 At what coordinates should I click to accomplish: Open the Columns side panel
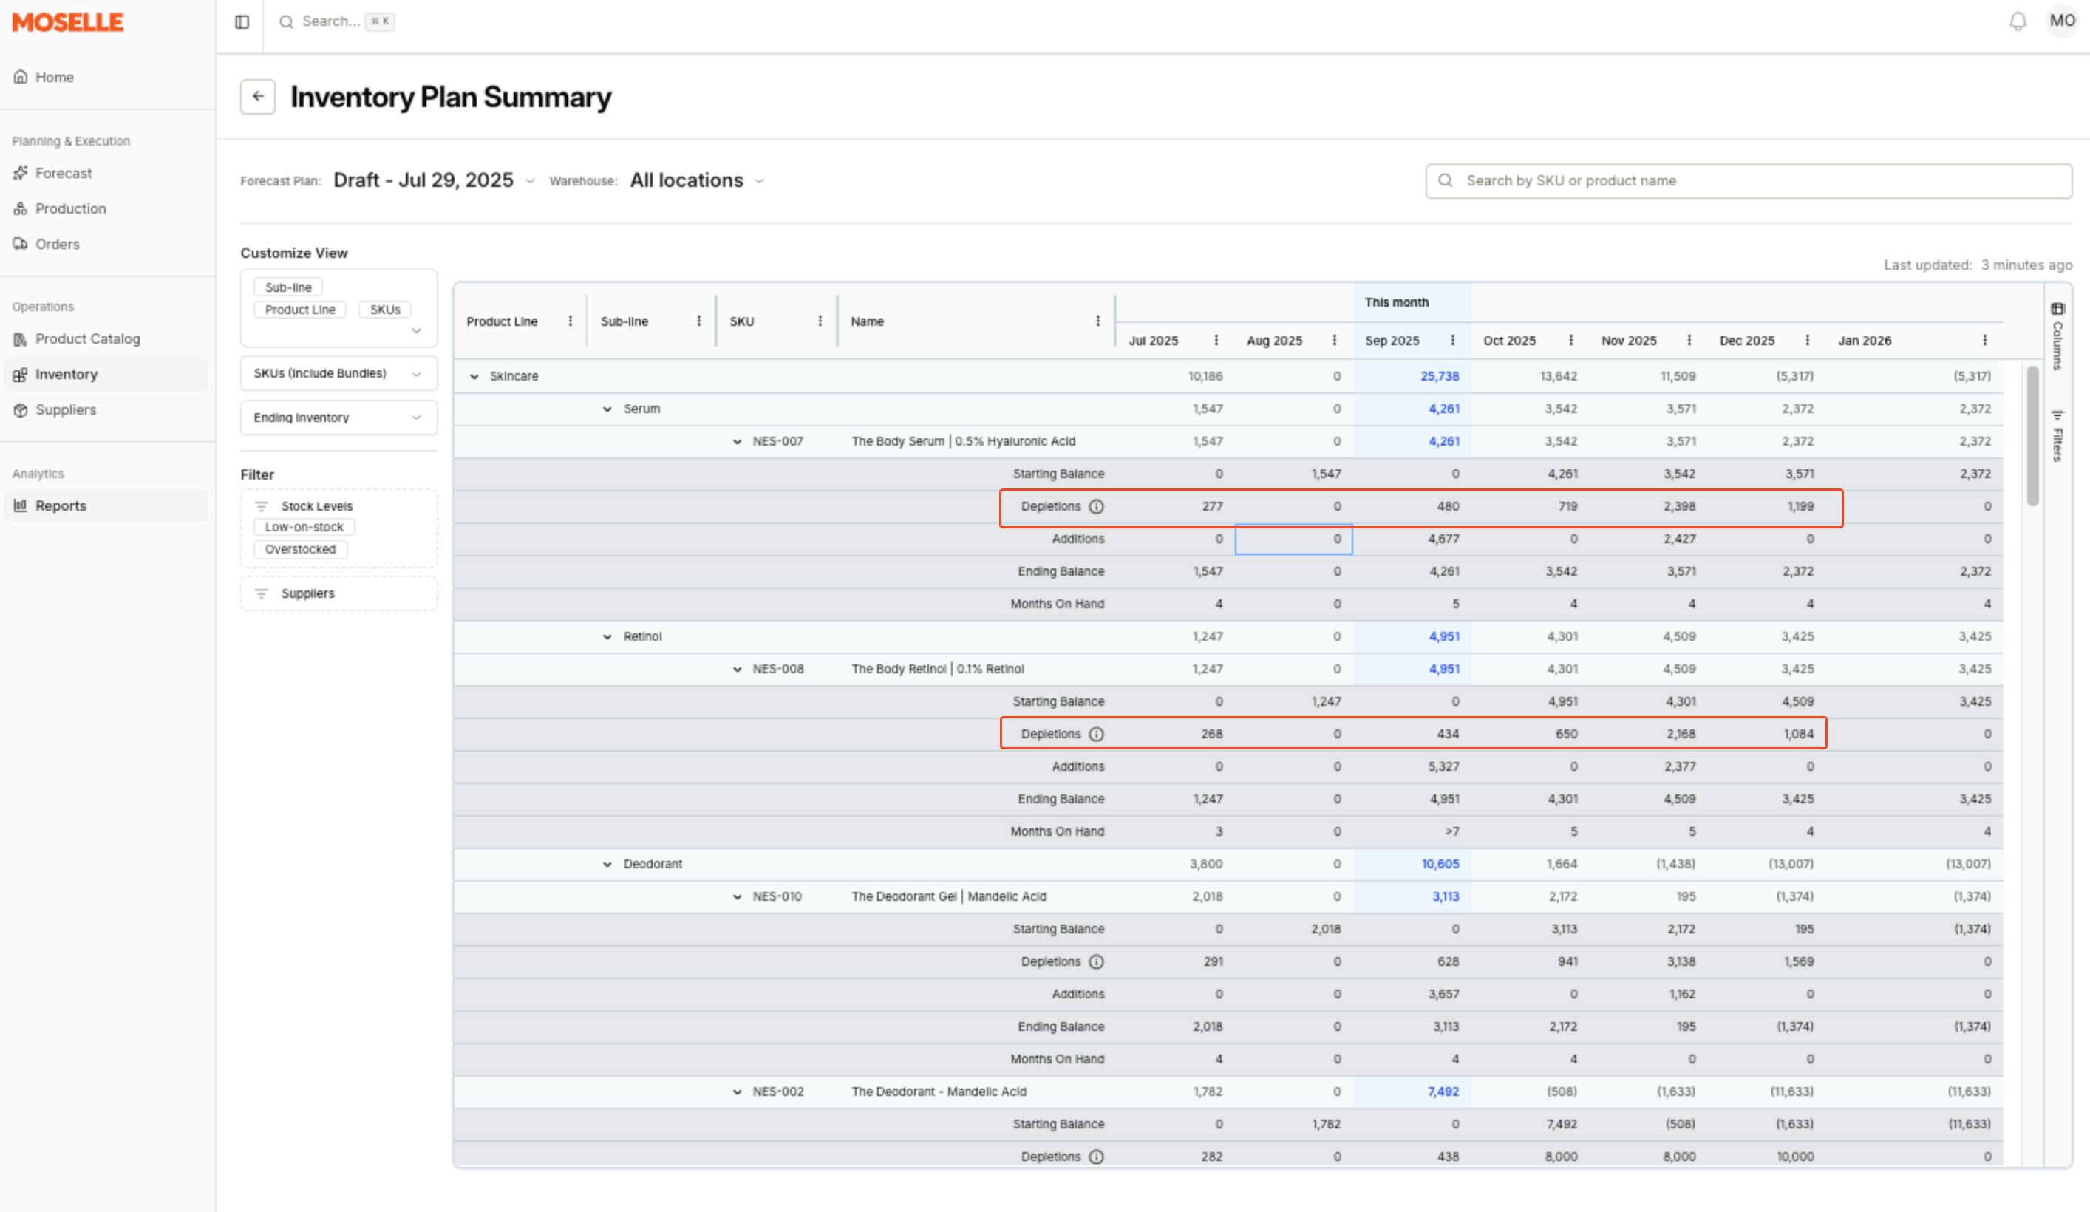(x=2057, y=336)
